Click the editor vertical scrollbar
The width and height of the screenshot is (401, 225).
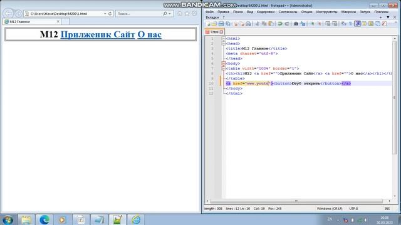pos(395,97)
